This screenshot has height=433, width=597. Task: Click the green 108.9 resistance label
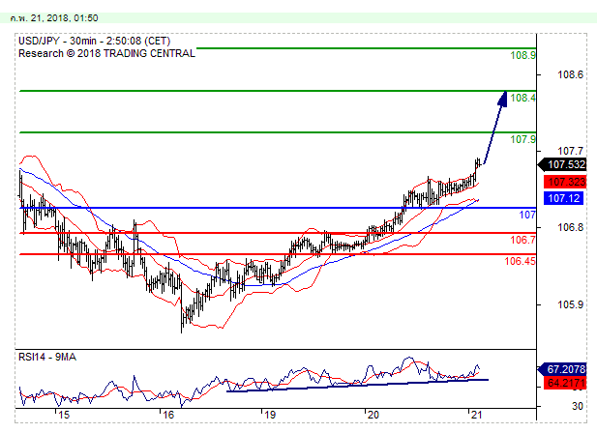coord(522,55)
